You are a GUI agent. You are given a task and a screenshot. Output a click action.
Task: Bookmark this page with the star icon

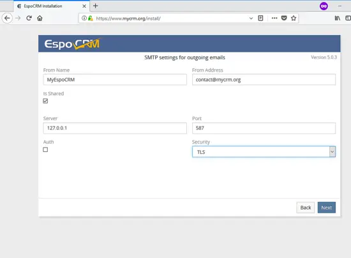click(x=294, y=18)
